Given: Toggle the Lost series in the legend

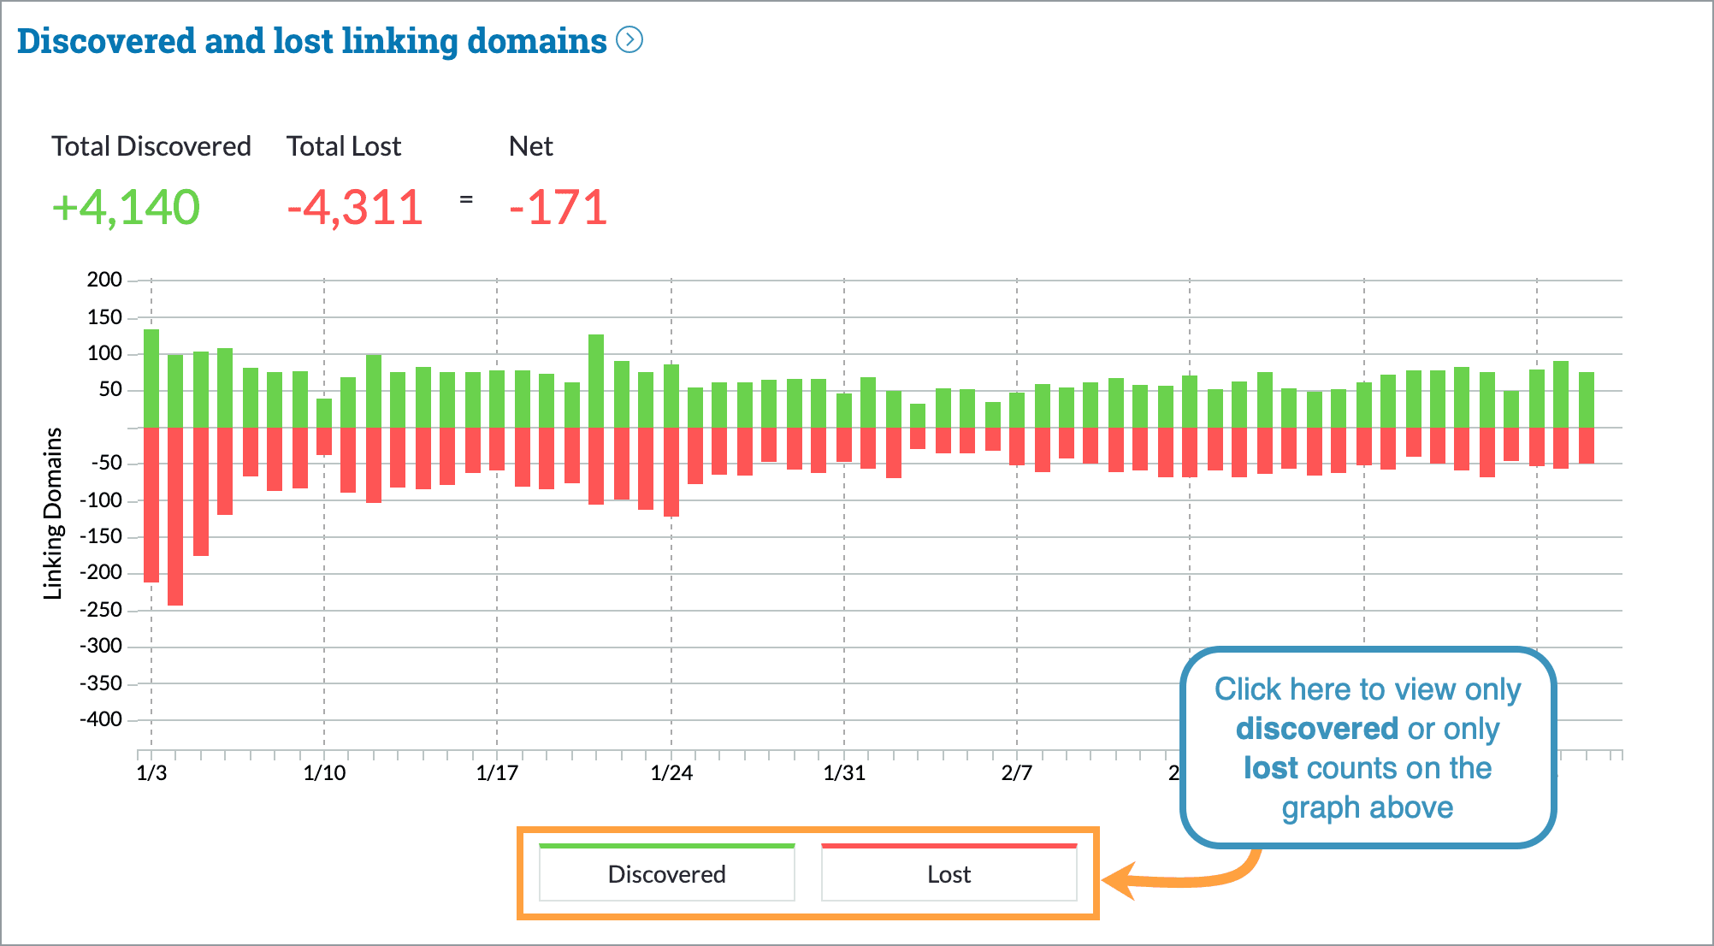Looking at the screenshot, I should point(949,873).
